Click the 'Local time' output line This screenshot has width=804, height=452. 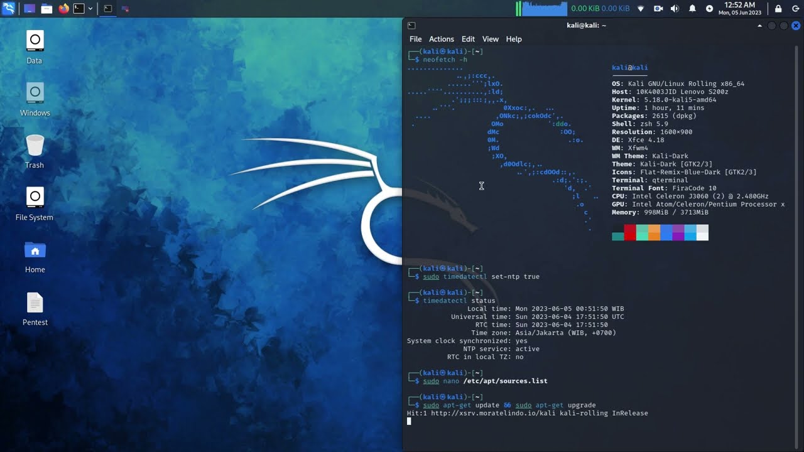coord(546,309)
